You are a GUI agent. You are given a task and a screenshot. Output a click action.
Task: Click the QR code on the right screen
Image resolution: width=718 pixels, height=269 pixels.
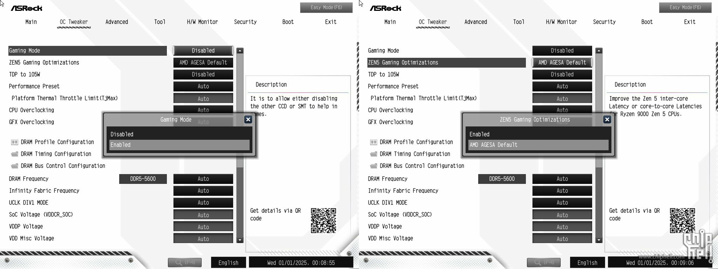[x=682, y=221]
